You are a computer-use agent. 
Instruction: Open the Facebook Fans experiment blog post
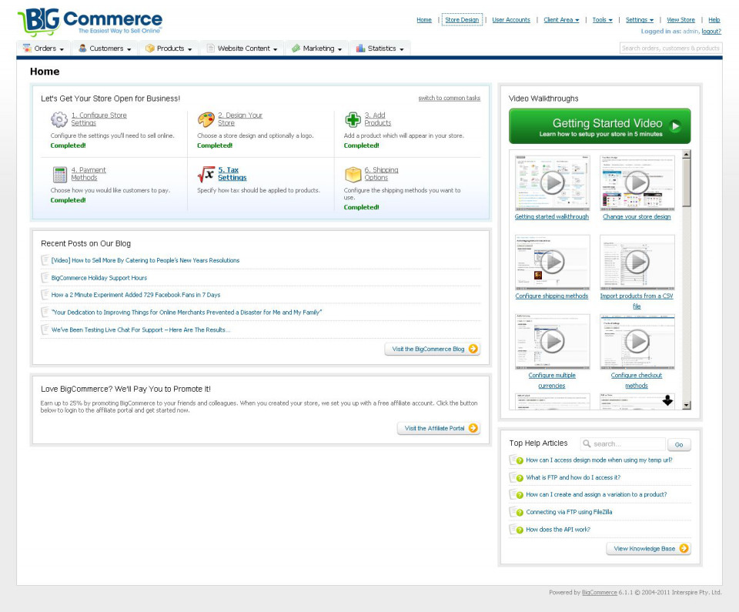point(135,295)
